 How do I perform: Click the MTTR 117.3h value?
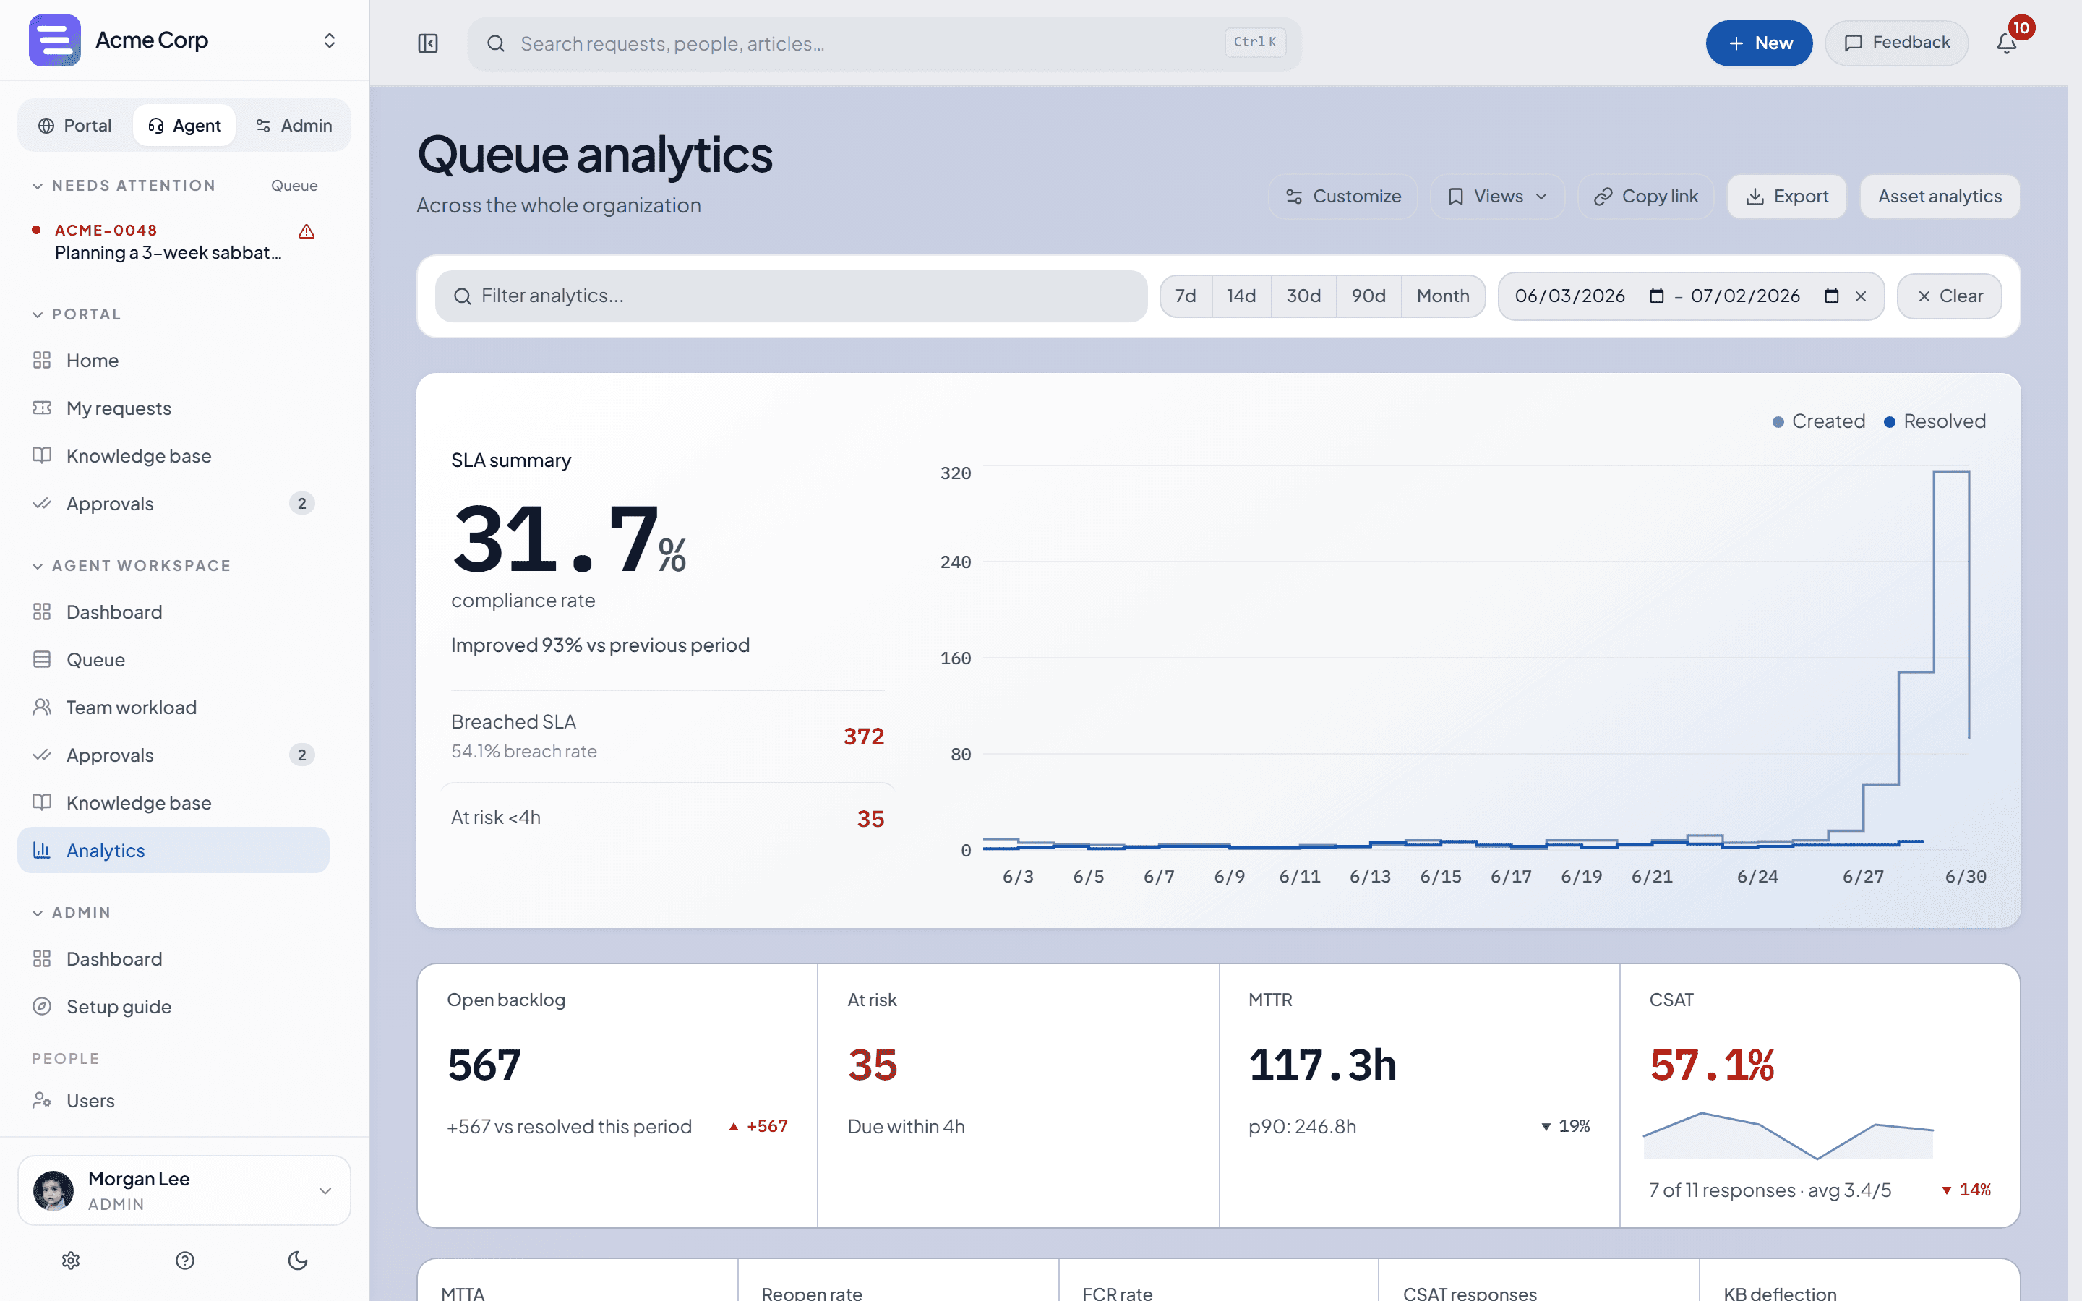(1322, 1065)
